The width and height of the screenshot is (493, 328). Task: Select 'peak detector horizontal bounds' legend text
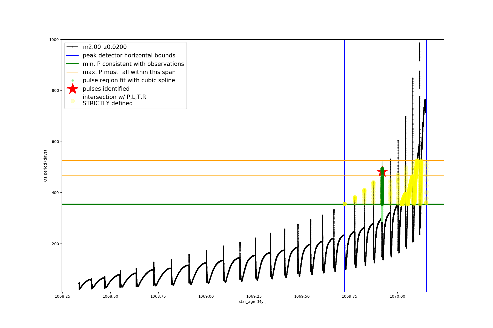[x=129, y=55]
